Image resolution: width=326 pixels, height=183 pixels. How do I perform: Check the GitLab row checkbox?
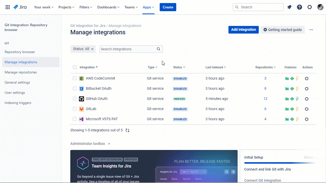coord(75,109)
